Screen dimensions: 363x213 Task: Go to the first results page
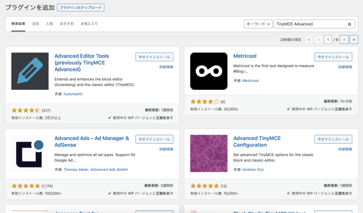(x=309, y=40)
